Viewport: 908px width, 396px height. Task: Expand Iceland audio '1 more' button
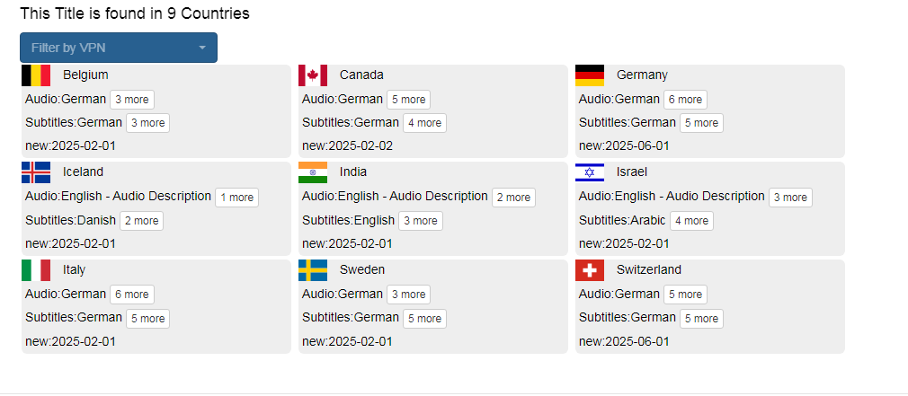coord(237,198)
